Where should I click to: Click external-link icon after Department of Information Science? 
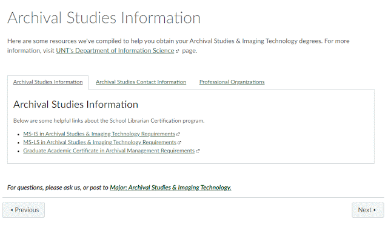coord(177,51)
